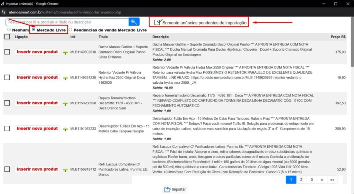
Task: Click 'Inserir novo produt' for MLB1151063233
Action: pyautogui.click(x=37, y=129)
